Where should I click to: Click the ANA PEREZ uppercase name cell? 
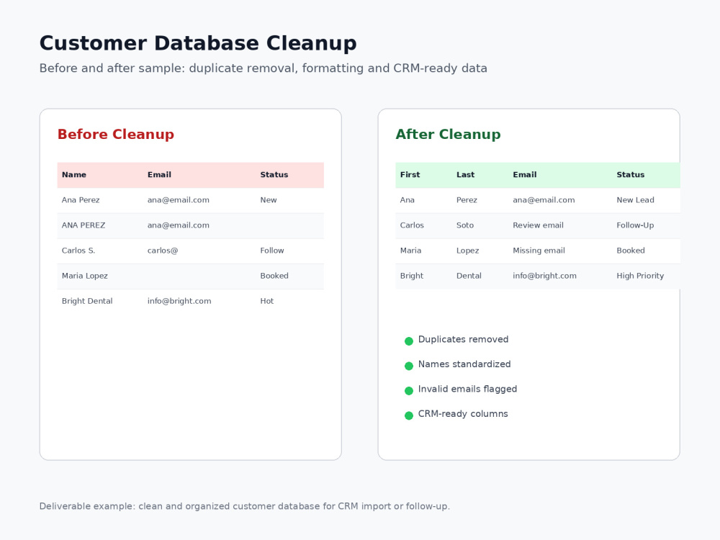[x=84, y=225]
